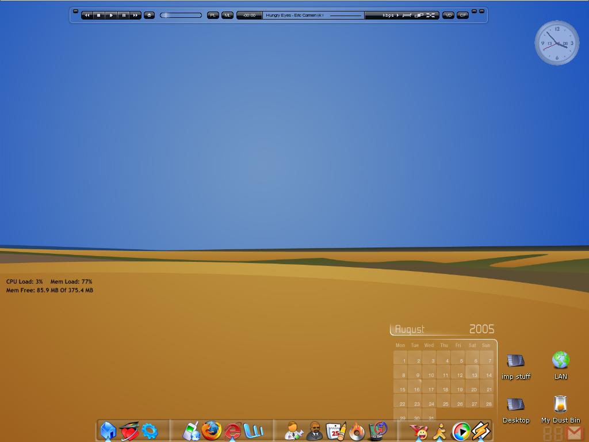Select August 10 in the calendar

[429, 372]
